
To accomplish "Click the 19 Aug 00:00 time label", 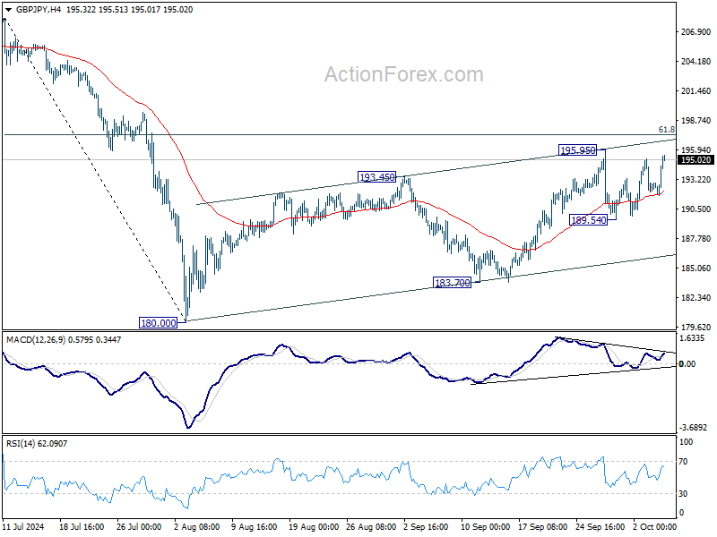I will [x=314, y=526].
